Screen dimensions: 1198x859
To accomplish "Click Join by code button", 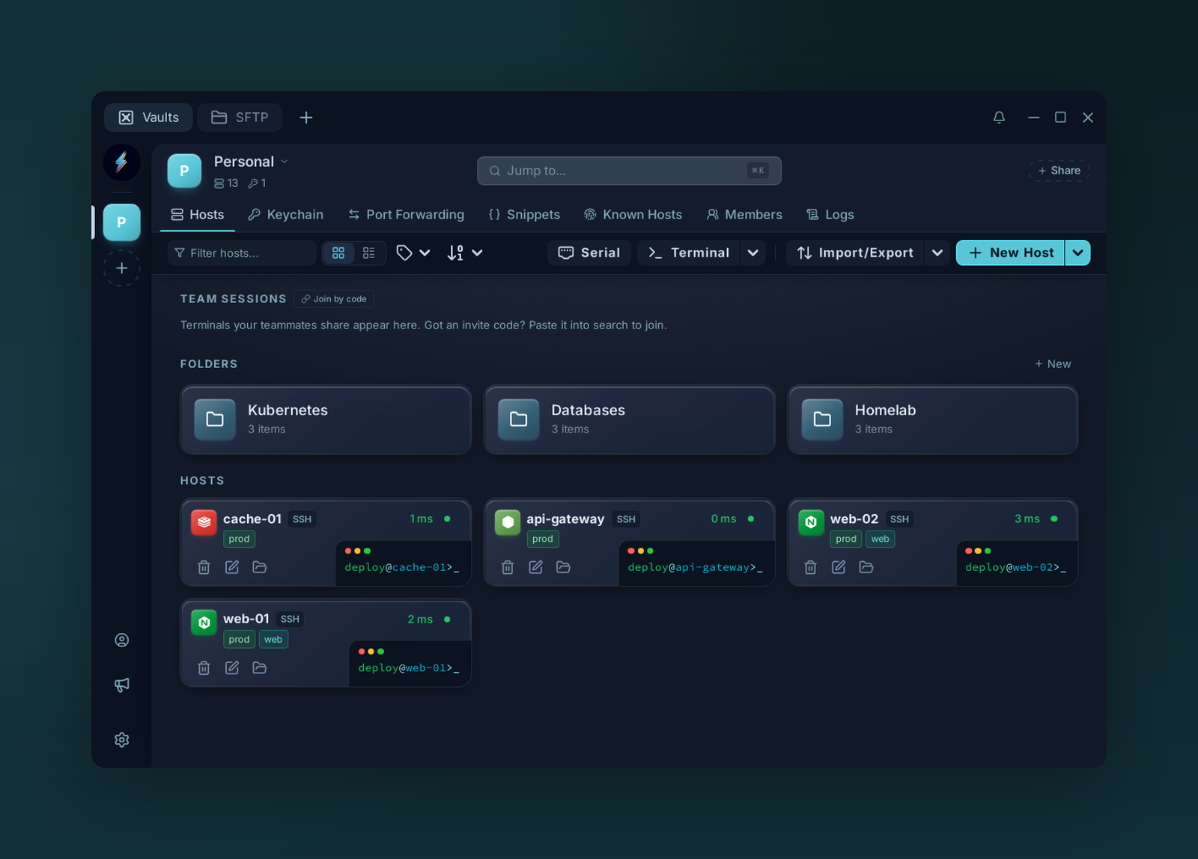I will coord(334,299).
